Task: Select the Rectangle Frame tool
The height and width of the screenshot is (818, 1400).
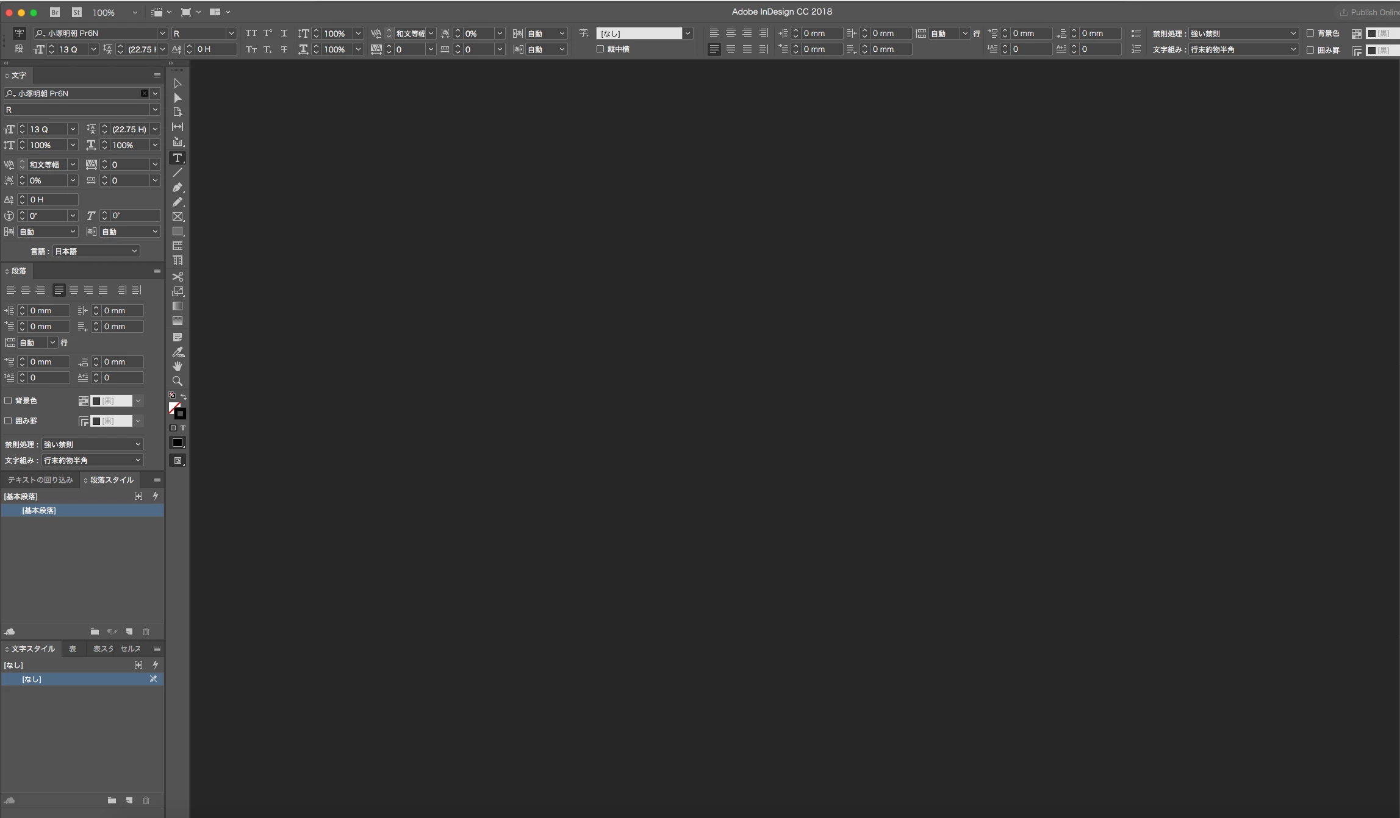Action: [178, 216]
